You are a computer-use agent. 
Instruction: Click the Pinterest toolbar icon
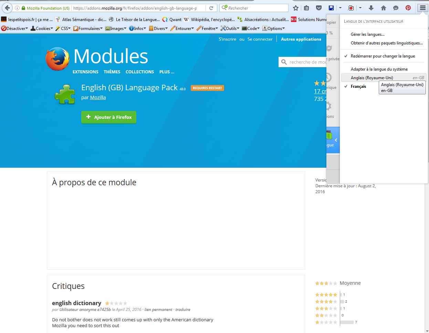pos(408,8)
